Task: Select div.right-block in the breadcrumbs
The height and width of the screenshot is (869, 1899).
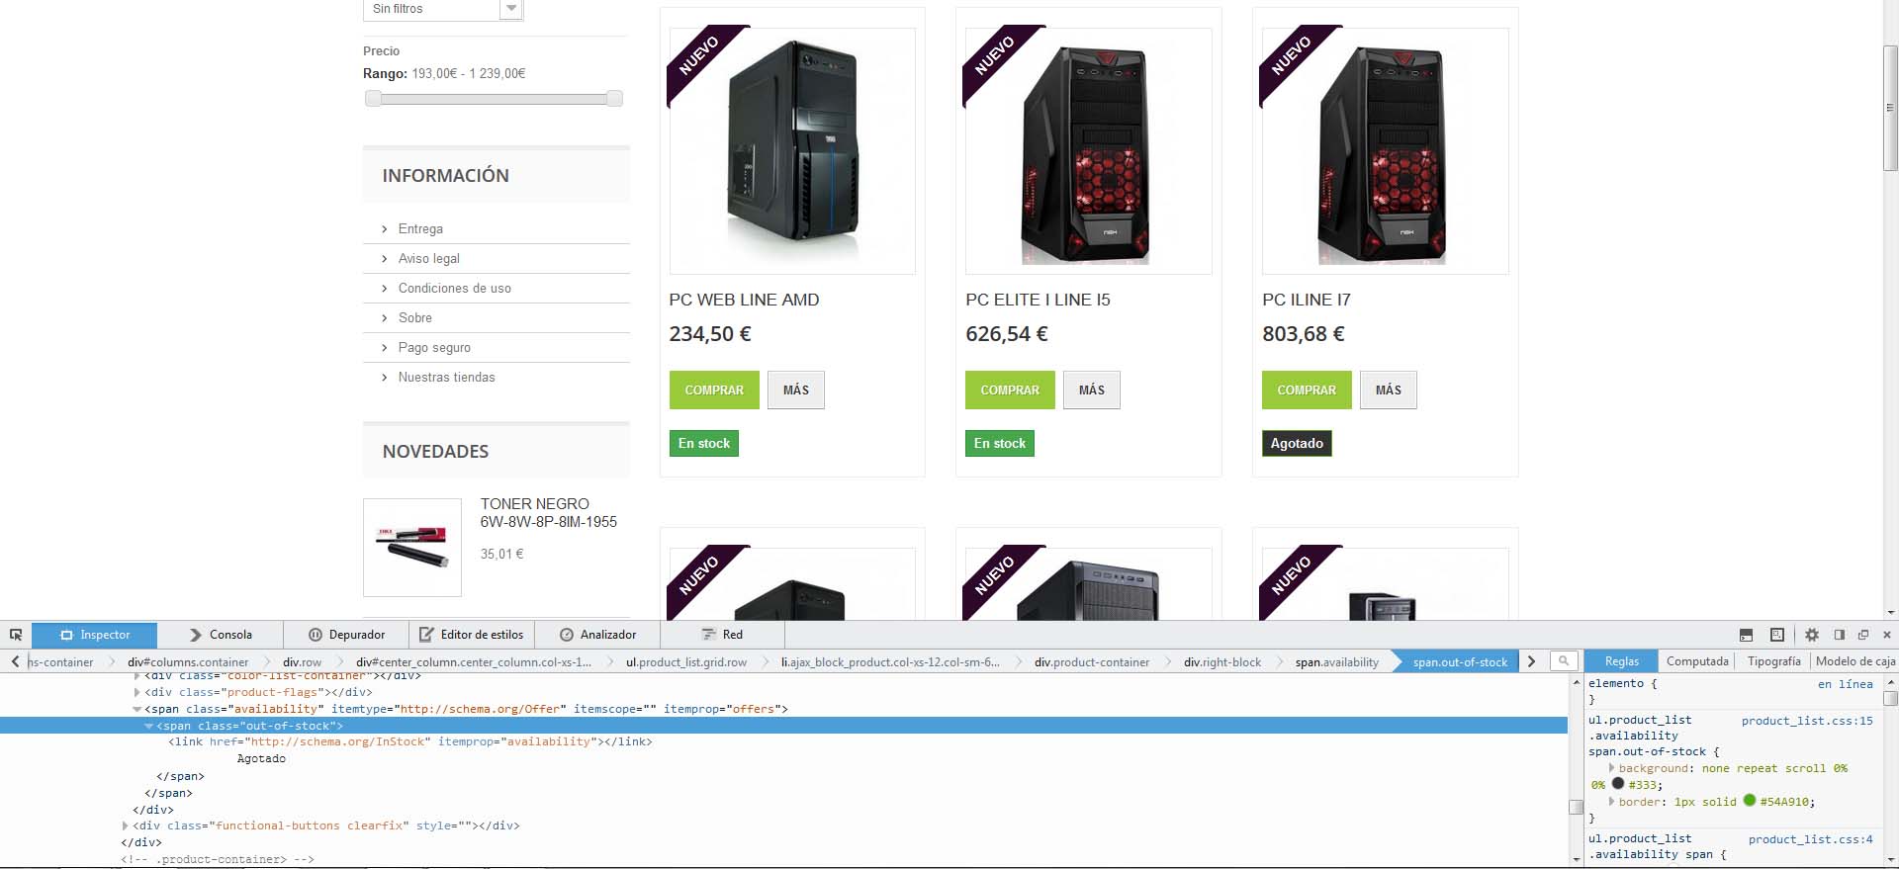Action: point(1222,662)
